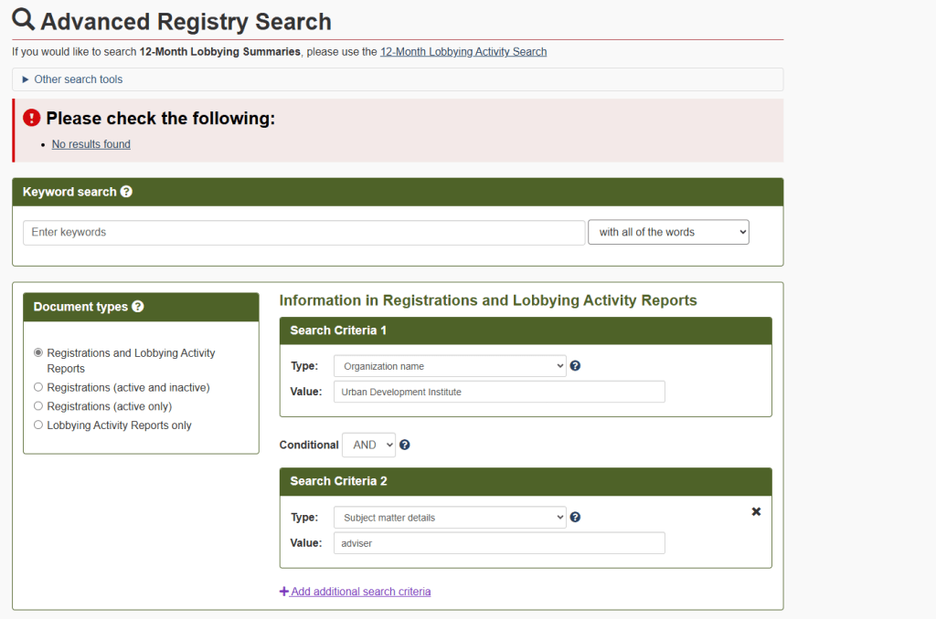Open the 12-Month Lobbying Activity Search link

click(463, 52)
